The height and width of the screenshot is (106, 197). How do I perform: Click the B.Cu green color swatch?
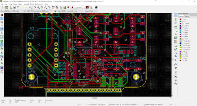tap(180, 21)
